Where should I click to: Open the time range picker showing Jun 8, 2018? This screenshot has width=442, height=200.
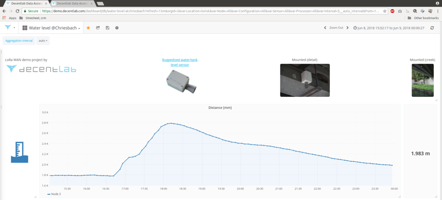[x=389, y=28]
